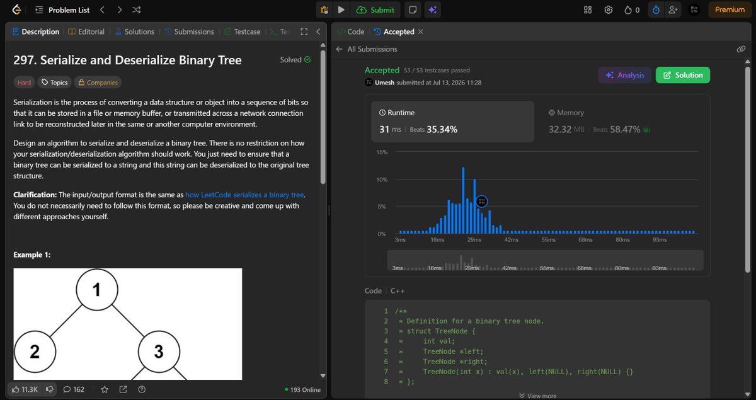756x400 pixels.
Task: Go back to All Submissions
Action: (367, 49)
